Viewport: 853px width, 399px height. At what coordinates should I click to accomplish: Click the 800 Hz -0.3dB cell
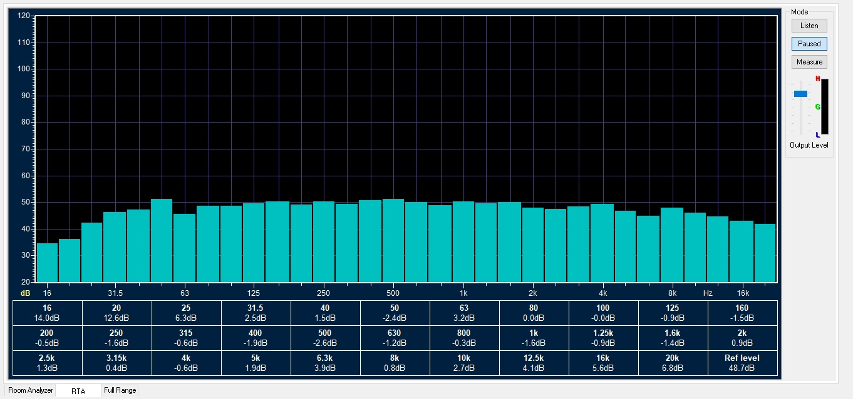[x=464, y=338]
